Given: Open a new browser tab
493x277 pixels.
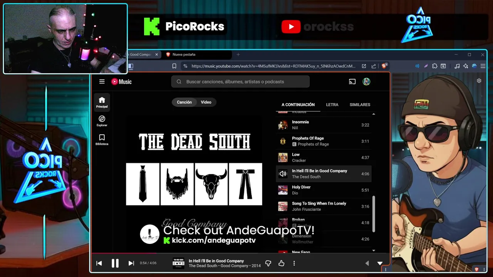Looking at the screenshot, I should pos(238,55).
